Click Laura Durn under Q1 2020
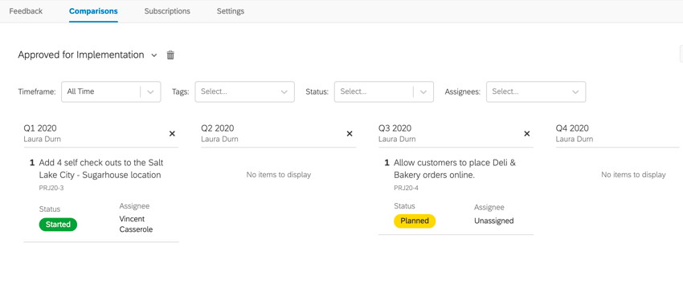Screen dimensions: 683x304 click(x=43, y=140)
